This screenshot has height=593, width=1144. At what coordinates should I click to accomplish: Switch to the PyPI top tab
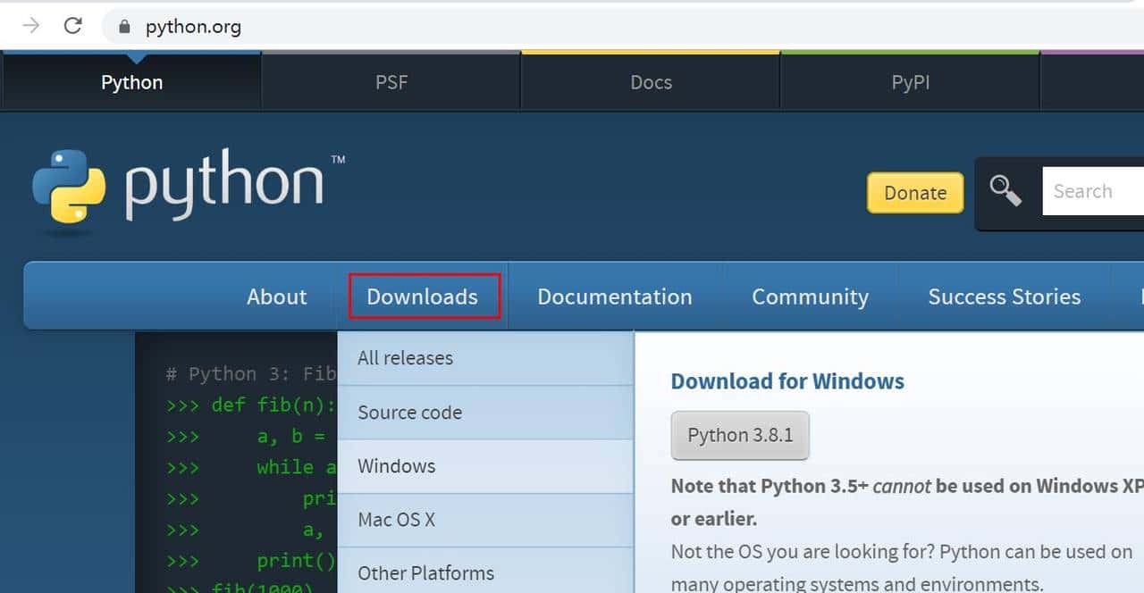click(910, 82)
